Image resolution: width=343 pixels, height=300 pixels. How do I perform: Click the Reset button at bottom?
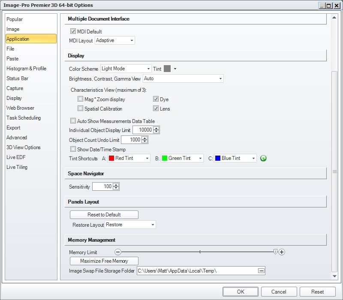click(317, 292)
